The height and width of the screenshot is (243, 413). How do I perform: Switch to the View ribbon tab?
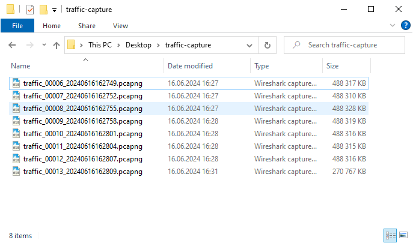[120, 26]
